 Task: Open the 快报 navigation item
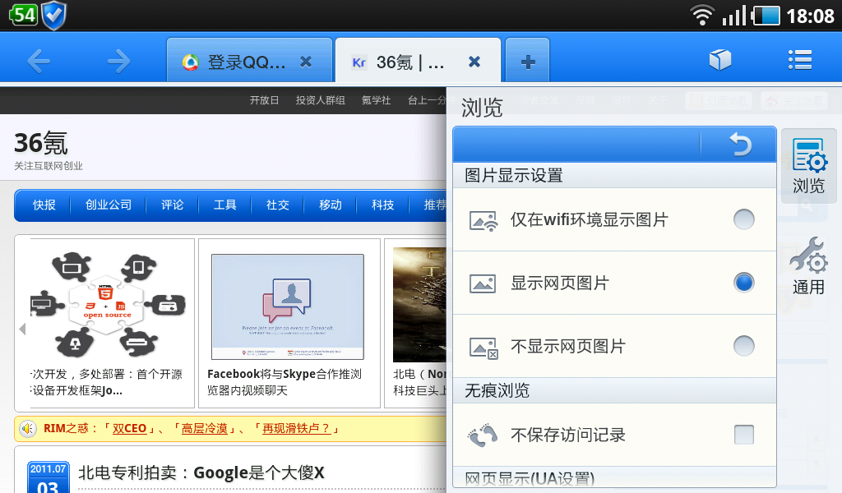[x=44, y=205]
